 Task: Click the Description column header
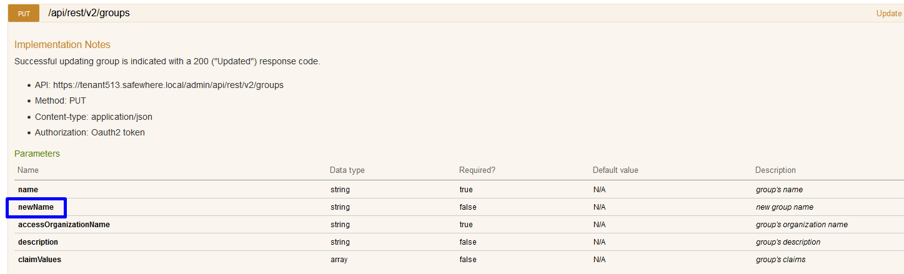(775, 170)
